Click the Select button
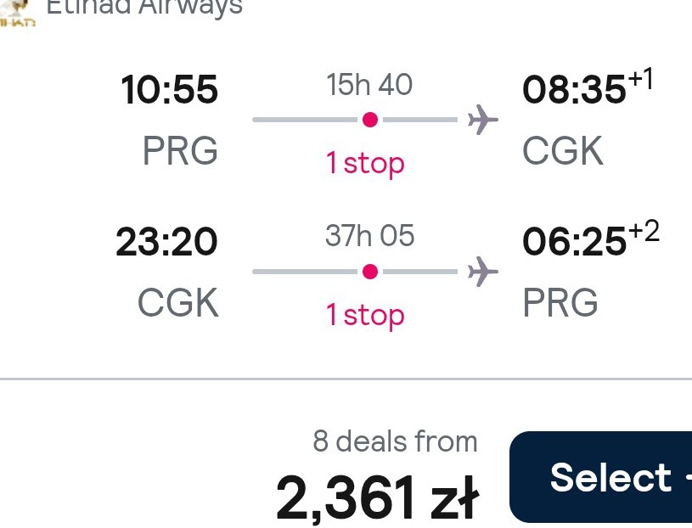692x528 pixels. pyautogui.click(x=600, y=477)
